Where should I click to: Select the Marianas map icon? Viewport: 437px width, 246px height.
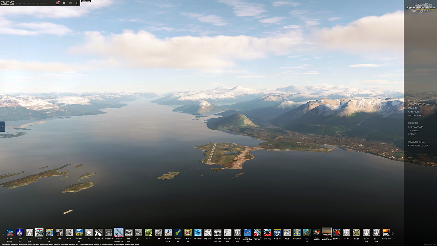(178, 233)
